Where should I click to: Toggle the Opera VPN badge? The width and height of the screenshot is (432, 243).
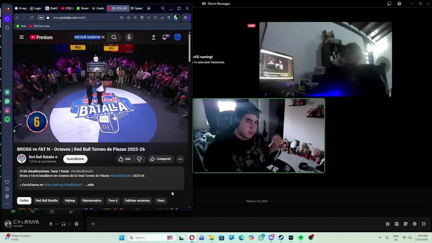[x=41, y=18]
